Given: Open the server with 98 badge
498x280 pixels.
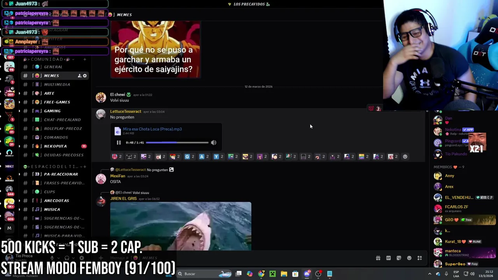Looking at the screenshot, I should click(9, 67).
